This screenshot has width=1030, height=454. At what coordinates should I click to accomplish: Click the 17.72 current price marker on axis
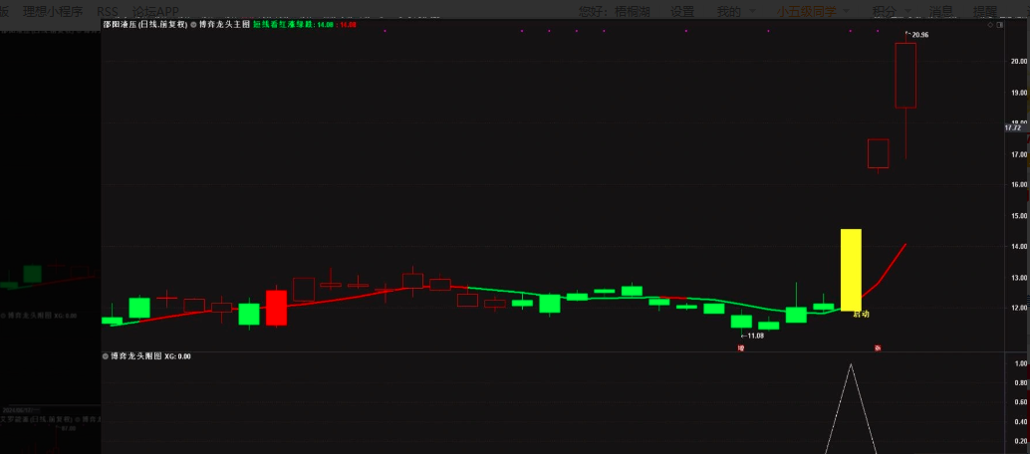[x=1014, y=127]
